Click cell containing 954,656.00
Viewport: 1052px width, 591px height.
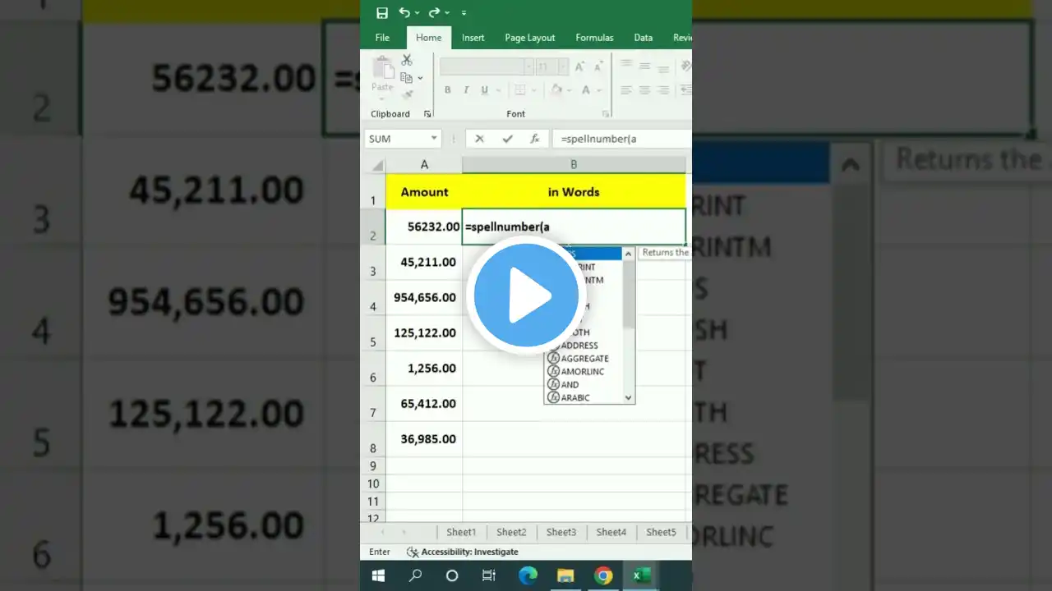click(x=424, y=297)
